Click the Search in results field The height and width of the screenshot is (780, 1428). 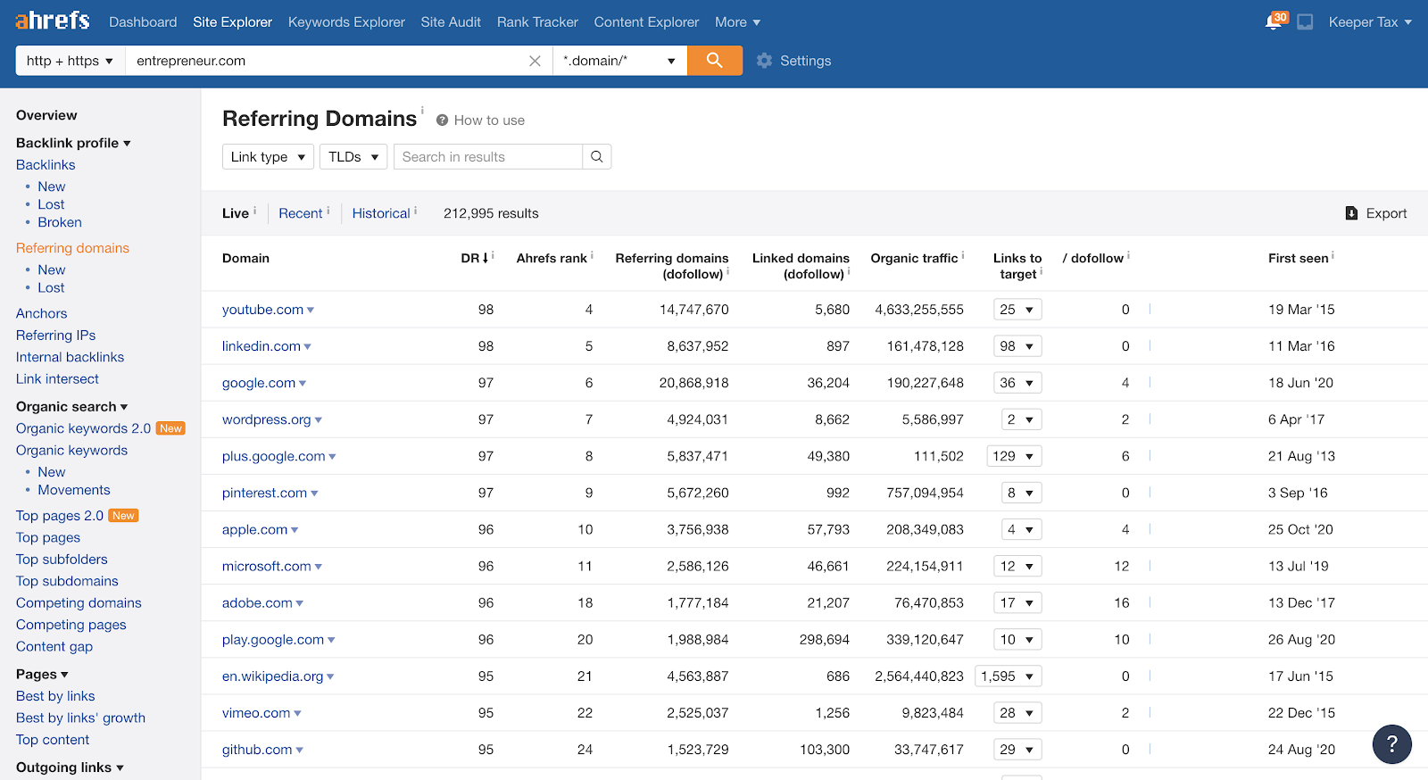(488, 157)
